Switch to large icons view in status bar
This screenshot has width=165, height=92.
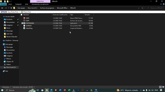163,87
